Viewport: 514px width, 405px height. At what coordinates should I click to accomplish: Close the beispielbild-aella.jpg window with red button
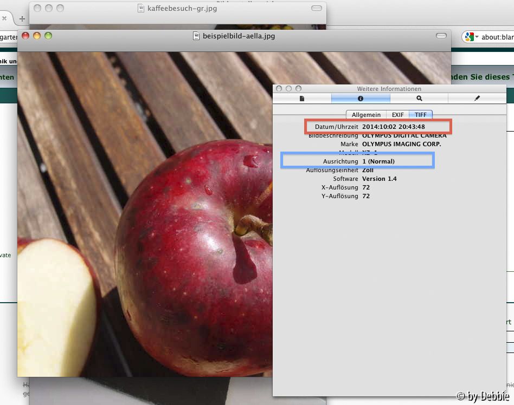[x=25, y=36]
